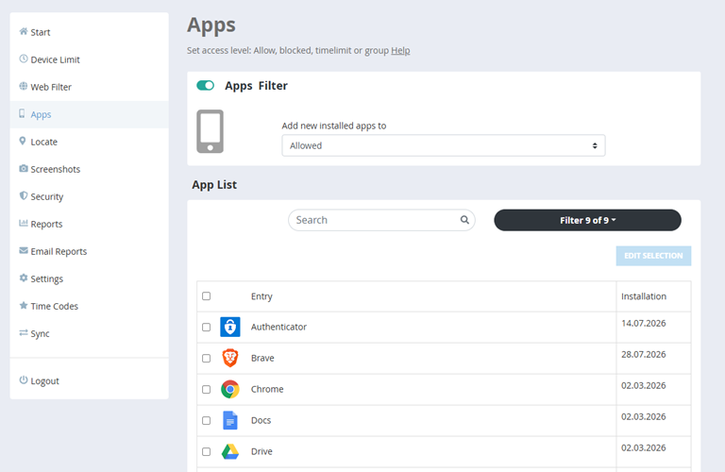Click the Brave entry name

point(262,359)
